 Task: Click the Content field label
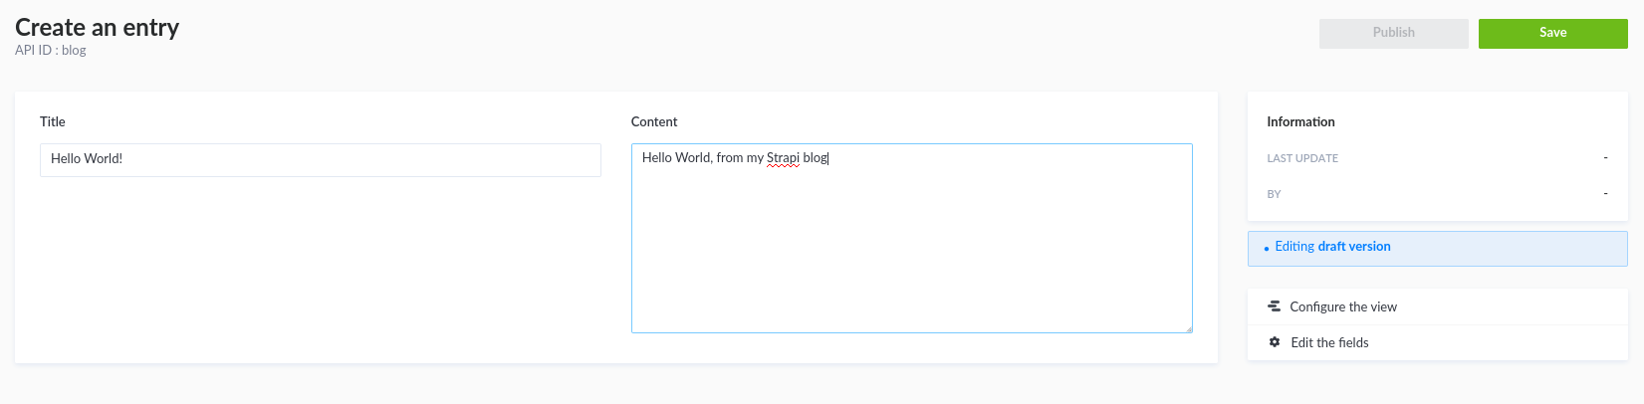654,121
